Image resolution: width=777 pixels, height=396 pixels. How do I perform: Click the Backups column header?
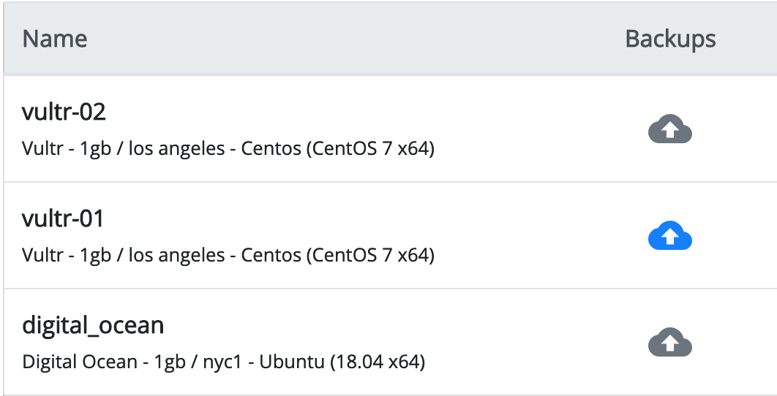[x=670, y=39]
